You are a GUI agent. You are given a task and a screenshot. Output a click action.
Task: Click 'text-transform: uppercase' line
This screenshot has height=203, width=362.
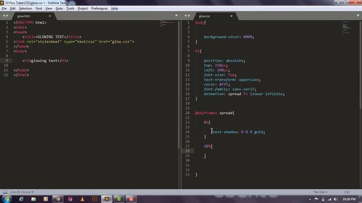(232, 80)
